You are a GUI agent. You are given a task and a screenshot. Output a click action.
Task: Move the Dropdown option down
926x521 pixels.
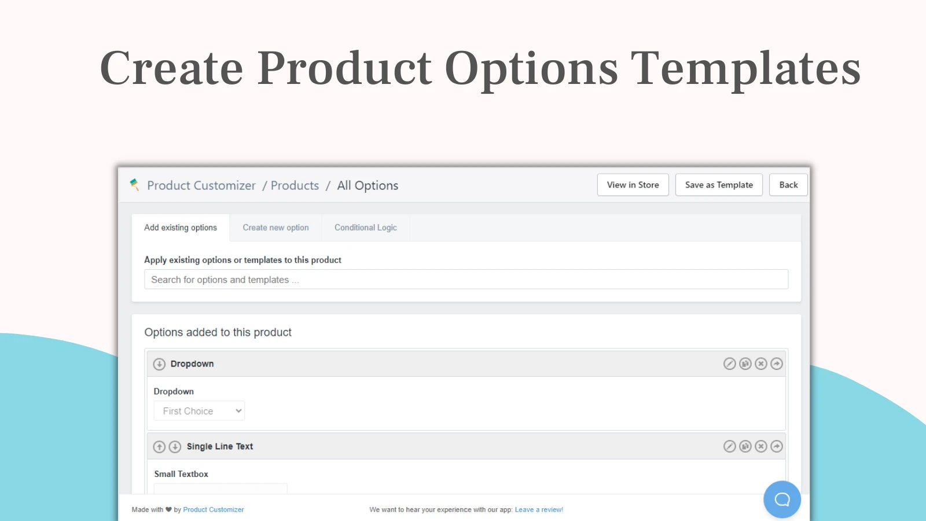coord(159,364)
